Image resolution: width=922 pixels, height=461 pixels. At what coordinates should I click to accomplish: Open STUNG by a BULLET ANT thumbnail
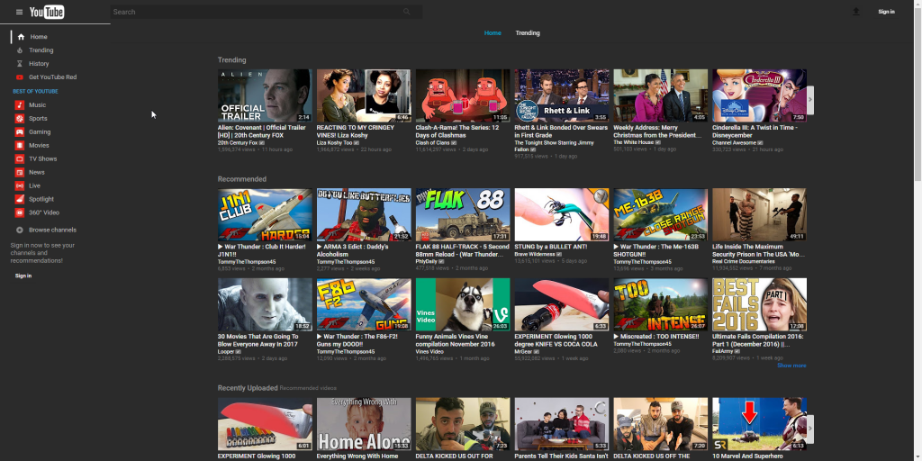click(x=562, y=214)
